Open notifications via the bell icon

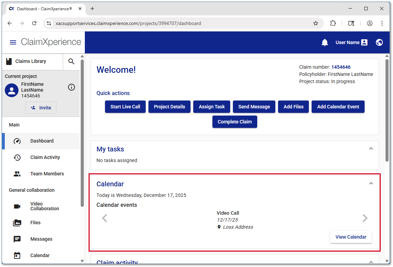click(324, 42)
